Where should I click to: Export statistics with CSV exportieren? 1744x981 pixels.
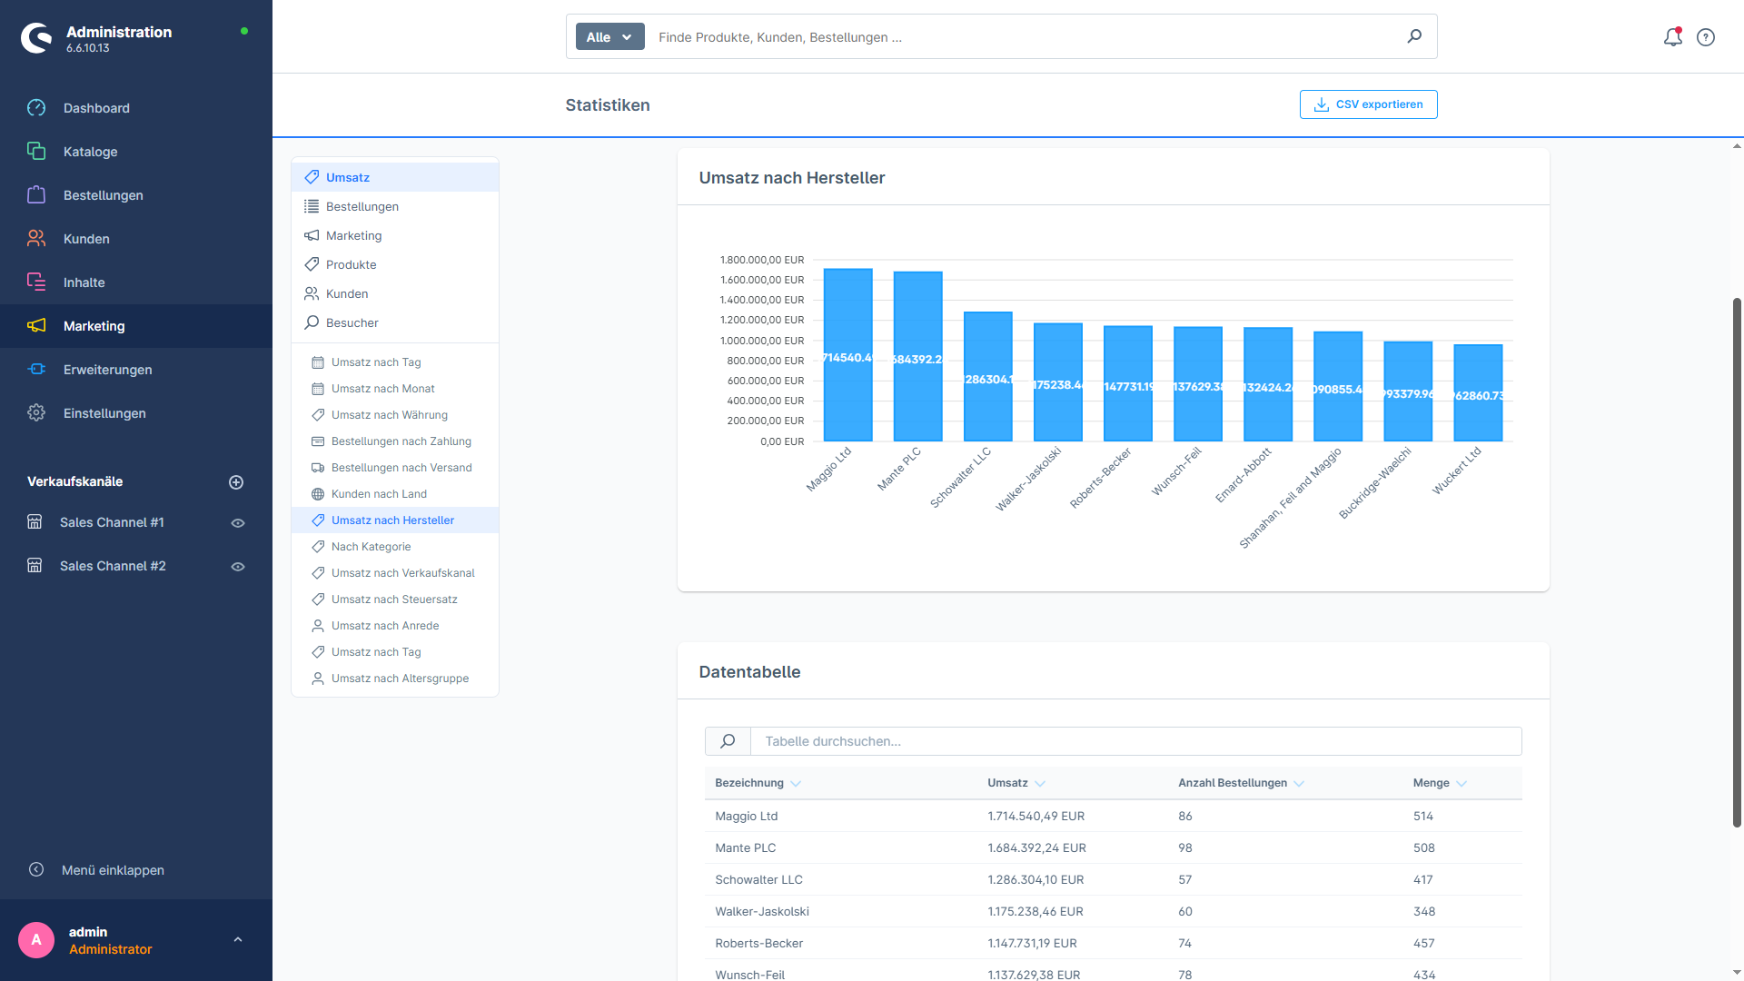1368,104
